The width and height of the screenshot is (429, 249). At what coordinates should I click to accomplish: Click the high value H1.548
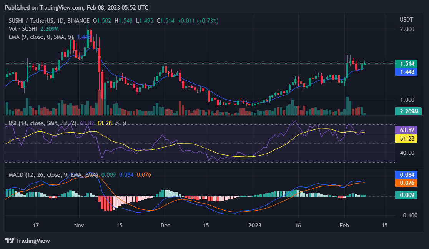123,20
